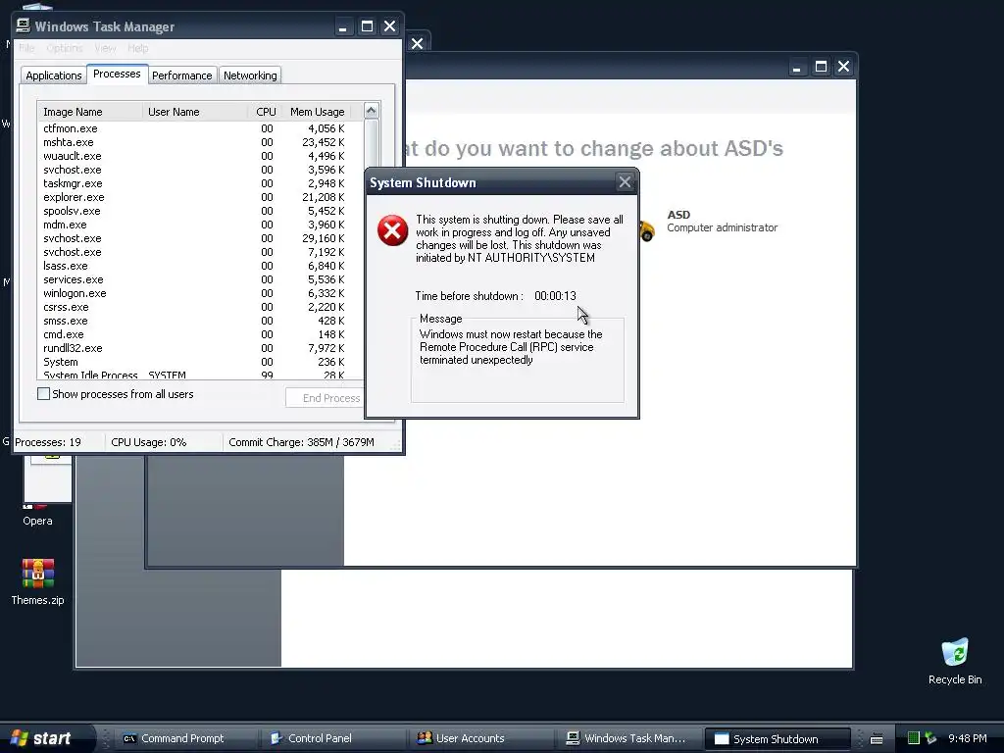Maximize the Windows Task Manager window
Viewport: 1004px width, 753px height.
tap(367, 26)
